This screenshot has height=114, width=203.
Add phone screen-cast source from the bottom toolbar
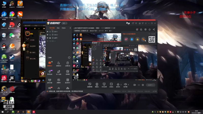point(104,85)
